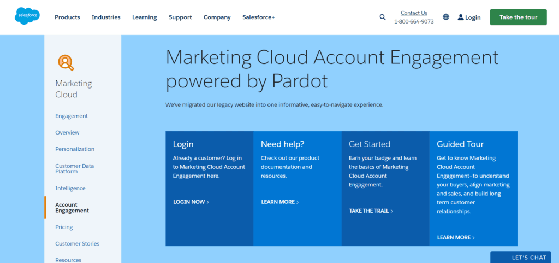Screen dimensions: 559x263
Task: Go to Personalization in the sidebar
Action: tap(75, 149)
